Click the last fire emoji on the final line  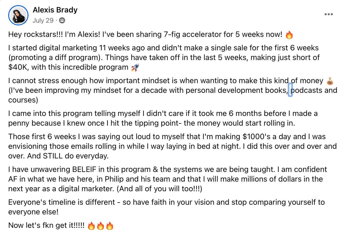click(x=110, y=226)
